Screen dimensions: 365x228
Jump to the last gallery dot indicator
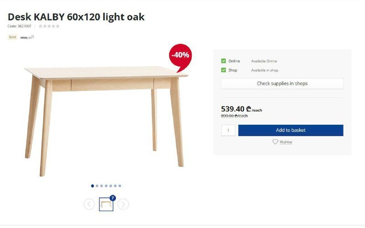[x=120, y=186]
